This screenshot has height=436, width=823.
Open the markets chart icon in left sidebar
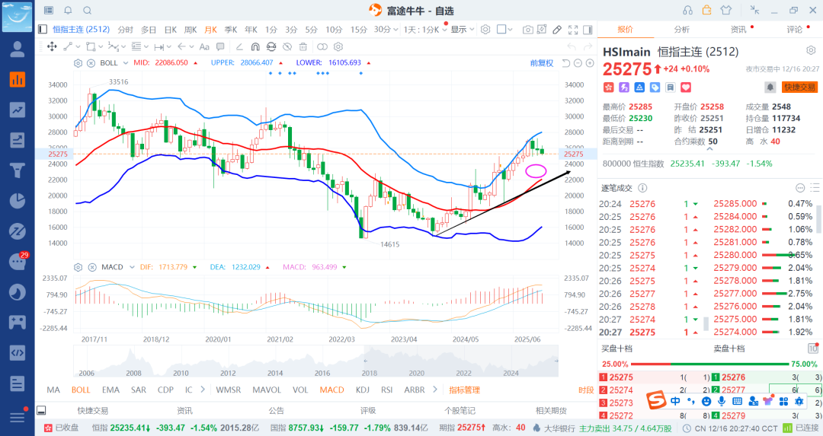pos(17,79)
